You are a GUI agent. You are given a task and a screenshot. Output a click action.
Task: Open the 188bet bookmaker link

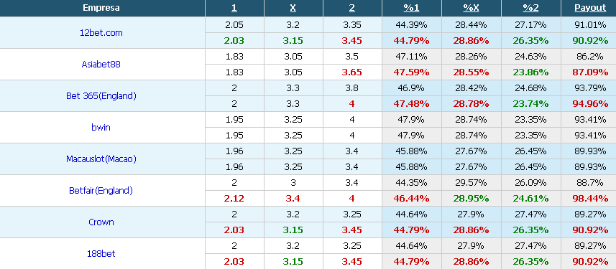coord(101,254)
